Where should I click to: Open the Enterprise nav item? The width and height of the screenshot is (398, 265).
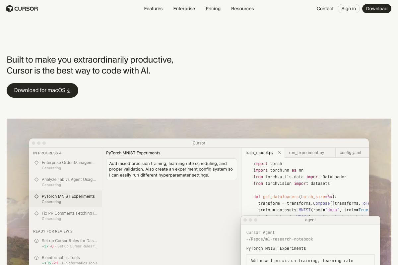pyautogui.click(x=184, y=9)
